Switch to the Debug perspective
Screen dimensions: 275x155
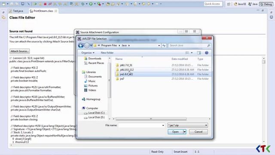(266, 4)
